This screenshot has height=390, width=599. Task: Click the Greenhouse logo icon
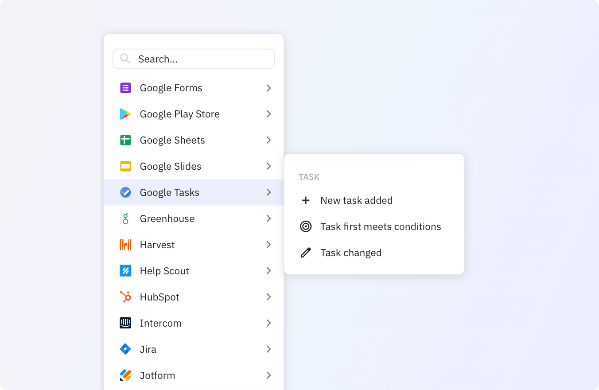click(125, 218)
